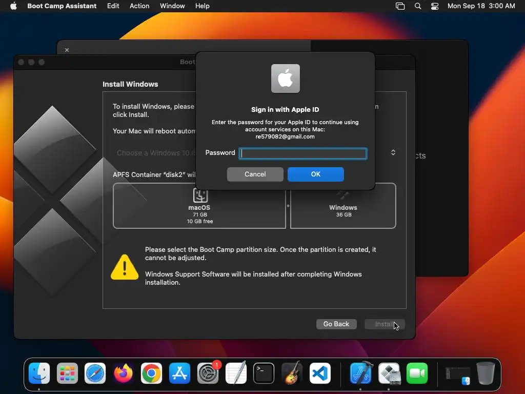Screen dimensions: 525x394
Task: Open TextEdit from the Dock
Action: 236,373
